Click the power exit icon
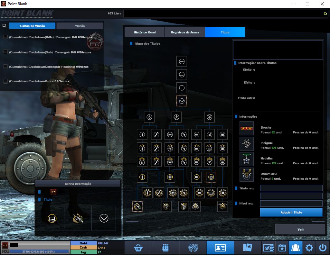The height and width of the screenshot is (255, 330). [322, 248]
